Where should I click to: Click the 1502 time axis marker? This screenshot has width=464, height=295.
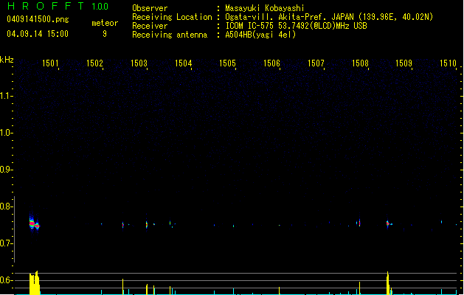(94, 63)
